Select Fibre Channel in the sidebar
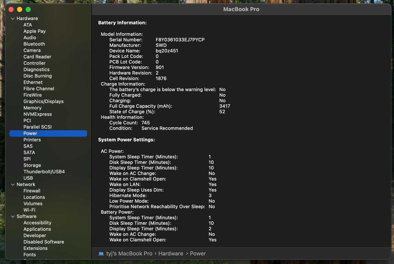 click(39, 89)
